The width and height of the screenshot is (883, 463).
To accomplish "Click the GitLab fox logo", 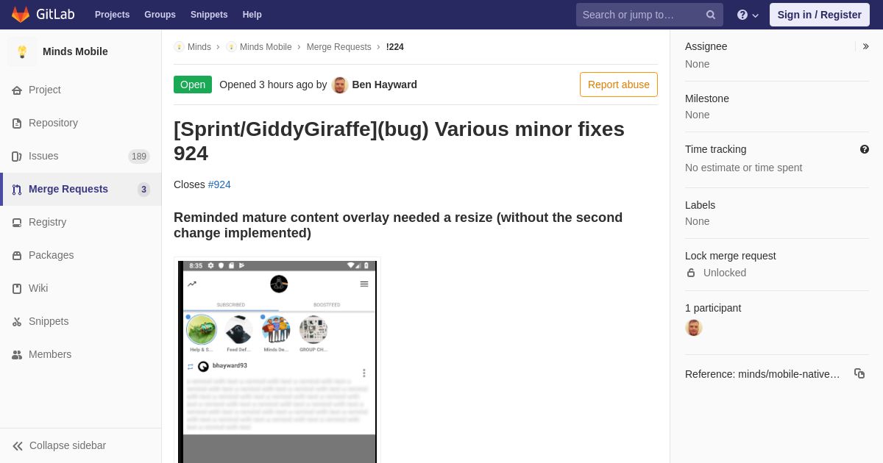I will click(x=21, y=15).
